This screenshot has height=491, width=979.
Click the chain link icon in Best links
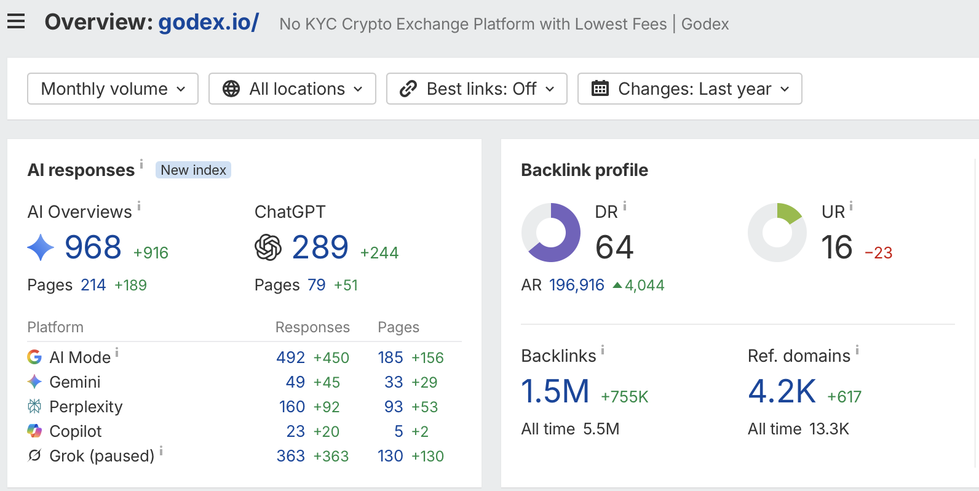[x=408, y=89]
